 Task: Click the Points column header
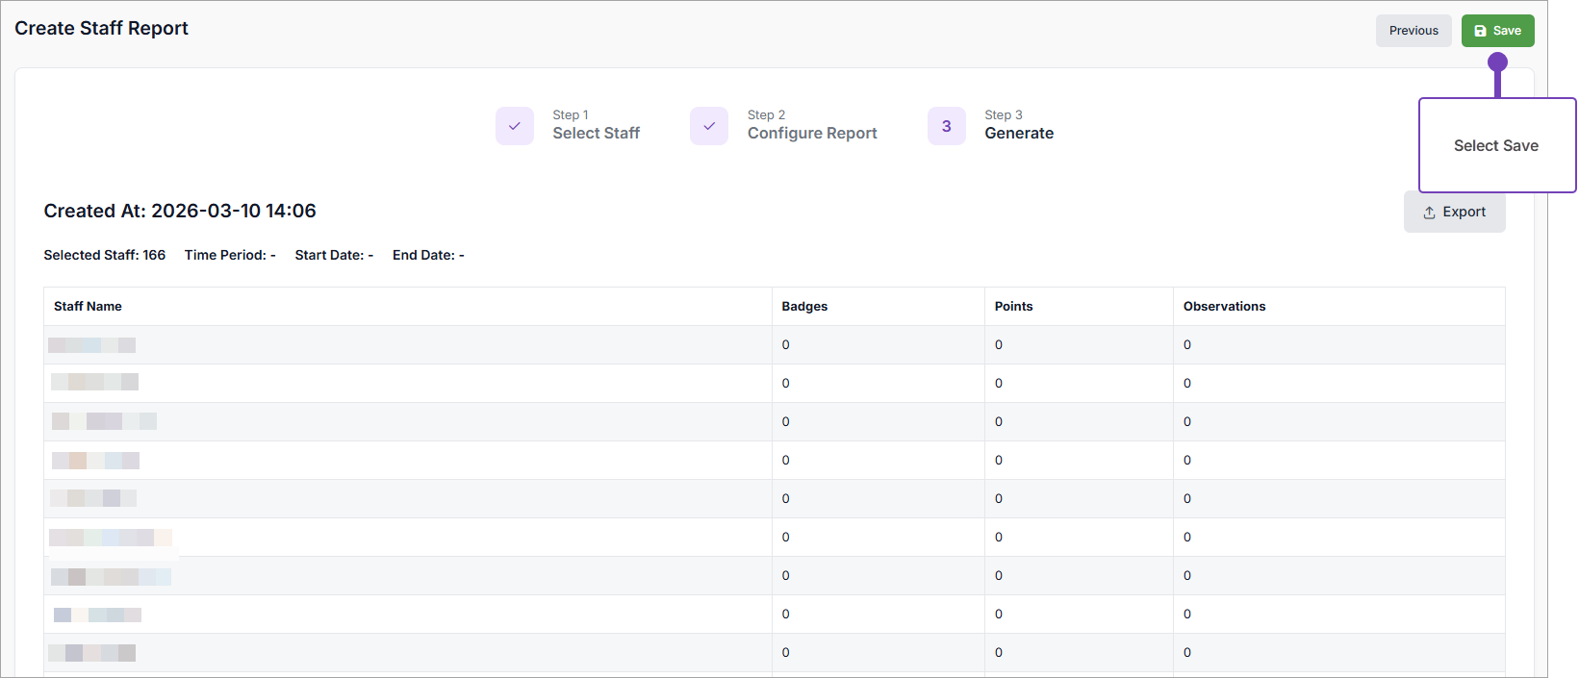click(1013, 307)
